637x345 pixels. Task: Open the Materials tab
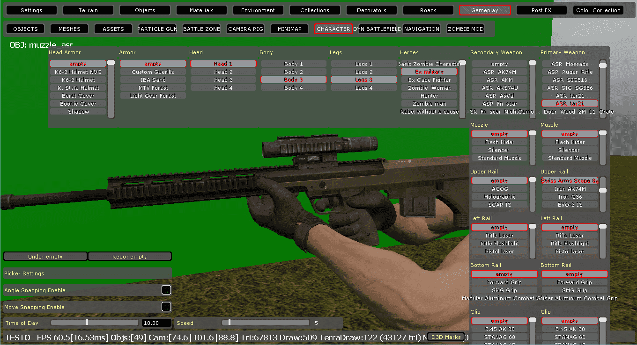pos(201,10)
